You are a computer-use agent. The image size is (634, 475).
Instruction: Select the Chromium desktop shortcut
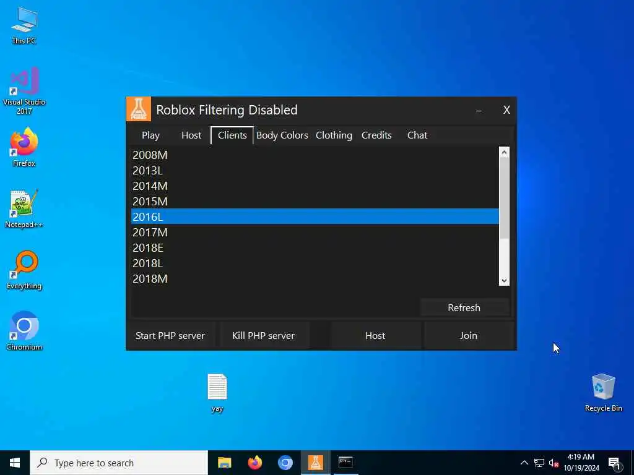[x=24, y=330]
